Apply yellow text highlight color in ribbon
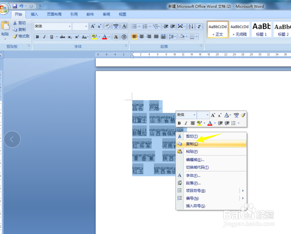This screenshot has height=234, width=291. 94,37
